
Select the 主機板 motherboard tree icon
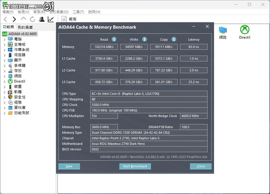coord(10,44)
